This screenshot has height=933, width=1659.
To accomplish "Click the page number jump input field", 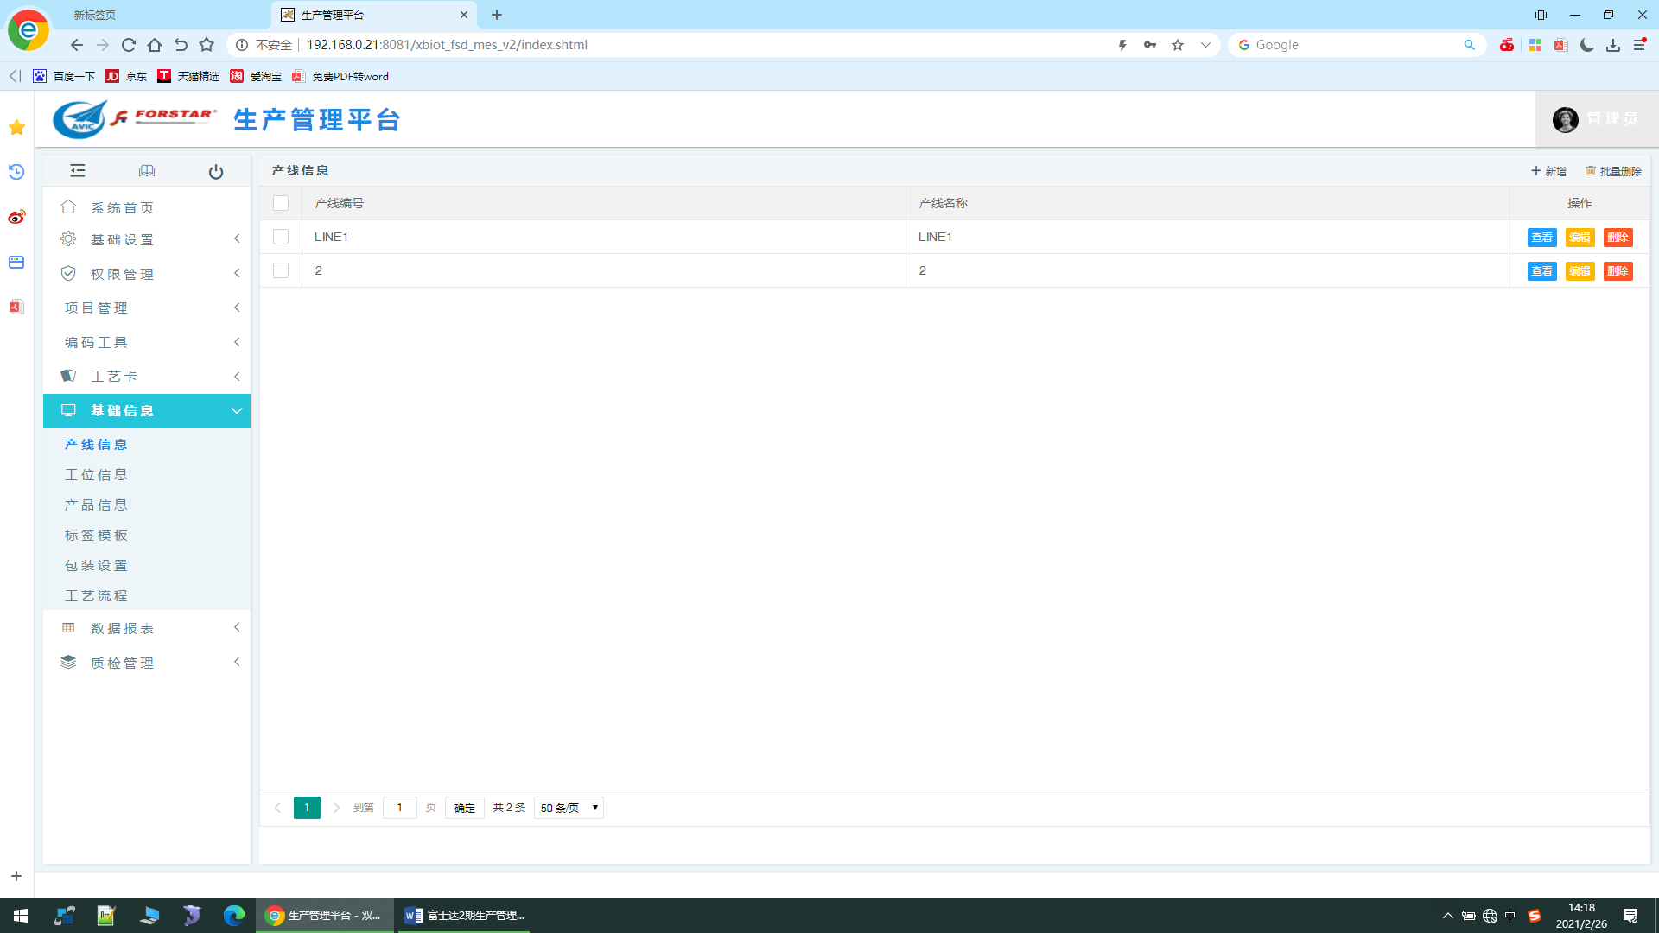I will pos(399,808).
